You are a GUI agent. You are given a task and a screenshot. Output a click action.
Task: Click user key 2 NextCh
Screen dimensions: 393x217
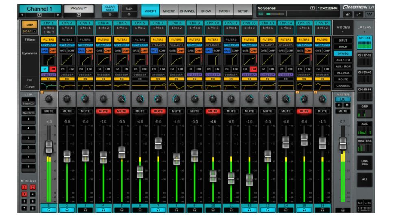pyautogui.click(x=28, y=111)
